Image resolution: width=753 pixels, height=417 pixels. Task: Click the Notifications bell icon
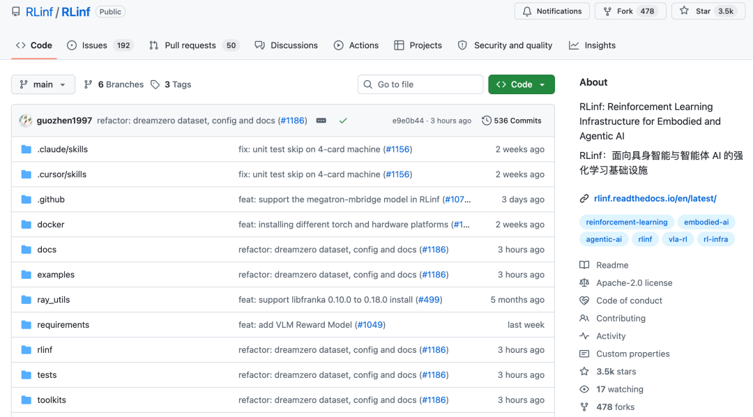point(527,11)
